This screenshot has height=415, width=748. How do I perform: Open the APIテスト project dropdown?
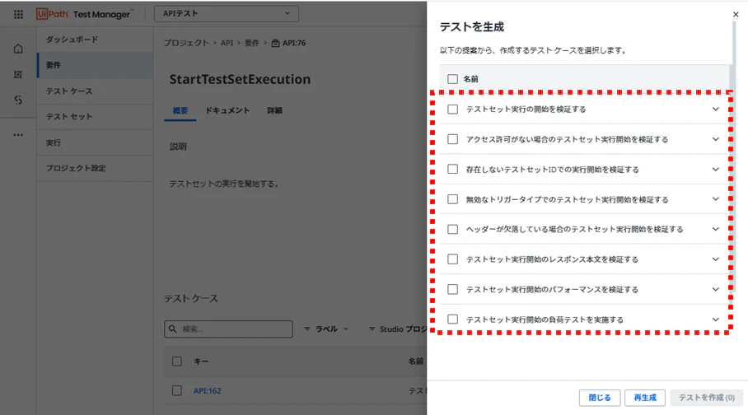227,13
